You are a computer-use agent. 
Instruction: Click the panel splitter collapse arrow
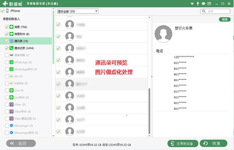click(152, 77)
